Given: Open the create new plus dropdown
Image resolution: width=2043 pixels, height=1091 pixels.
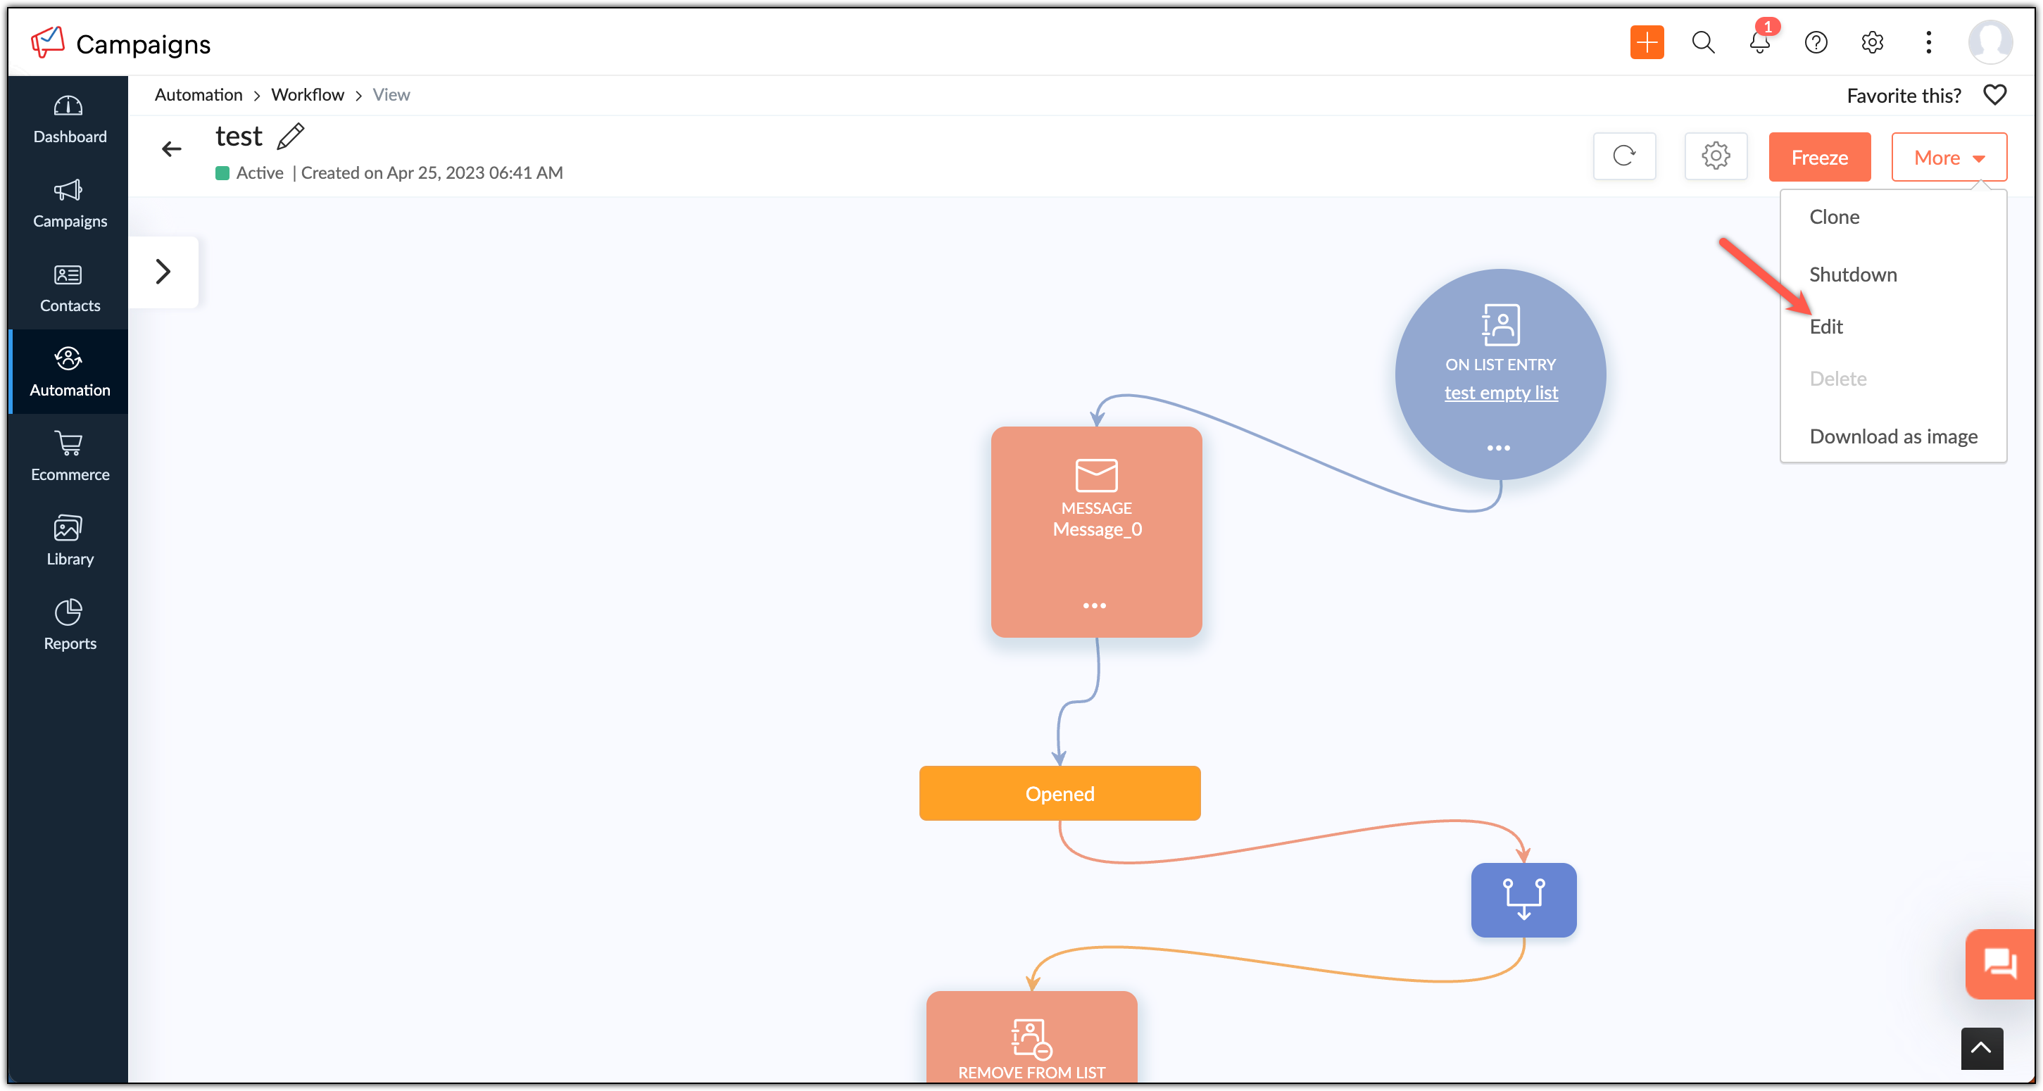Looking at the screenshot, I should tap(1647, 43).
